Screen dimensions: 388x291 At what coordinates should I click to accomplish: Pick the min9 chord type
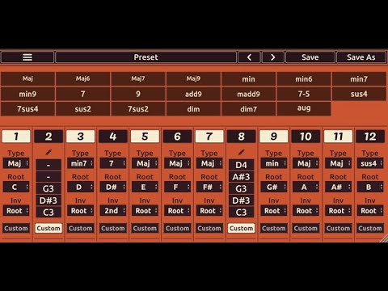[x=27, y=94]
